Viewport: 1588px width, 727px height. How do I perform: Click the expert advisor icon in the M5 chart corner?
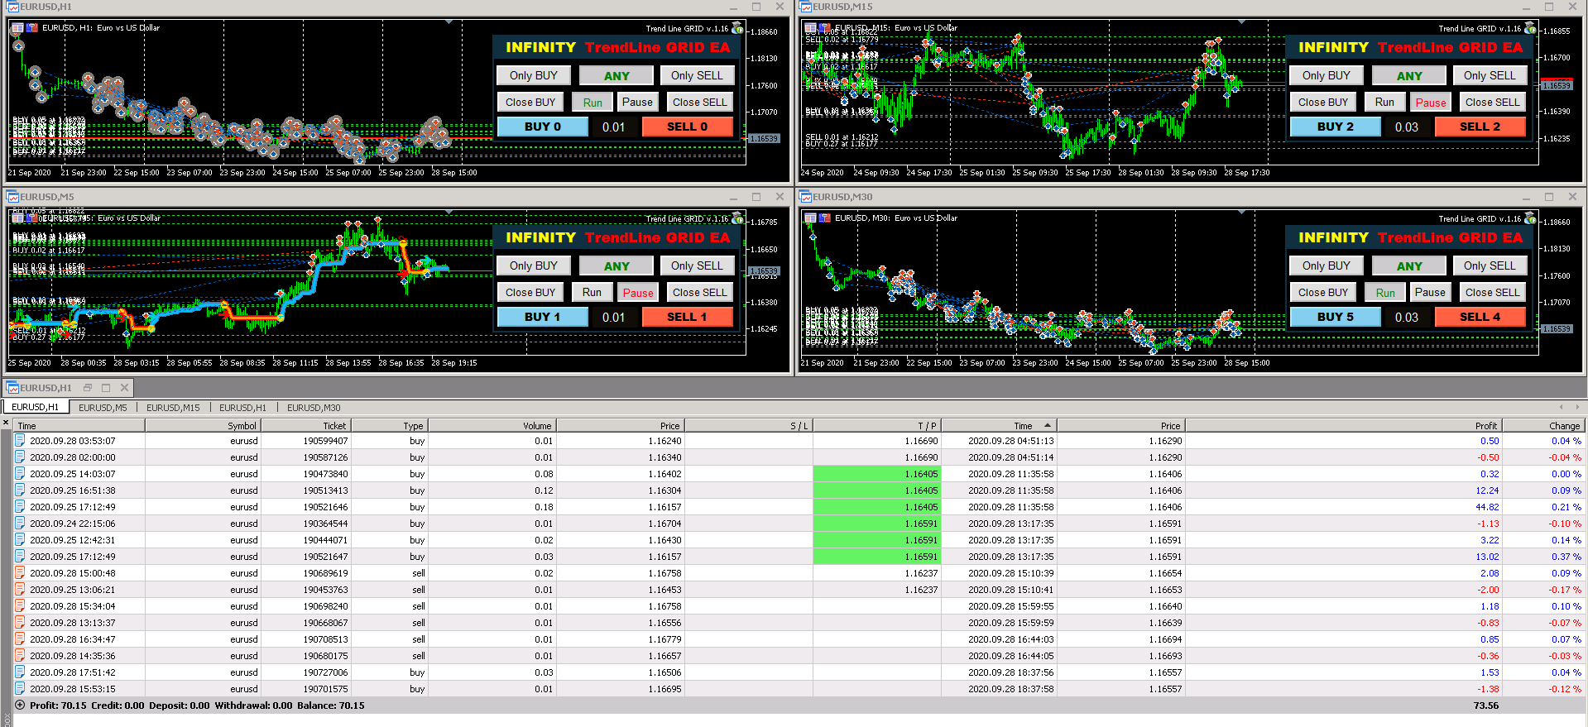pyautogui.click(x=737, y=218)
